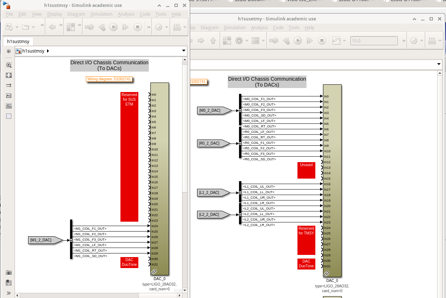Viewport: 446px width, 298px height.
Task: Select the Annotation tool in left palette
Action: [x=9, y=96]
